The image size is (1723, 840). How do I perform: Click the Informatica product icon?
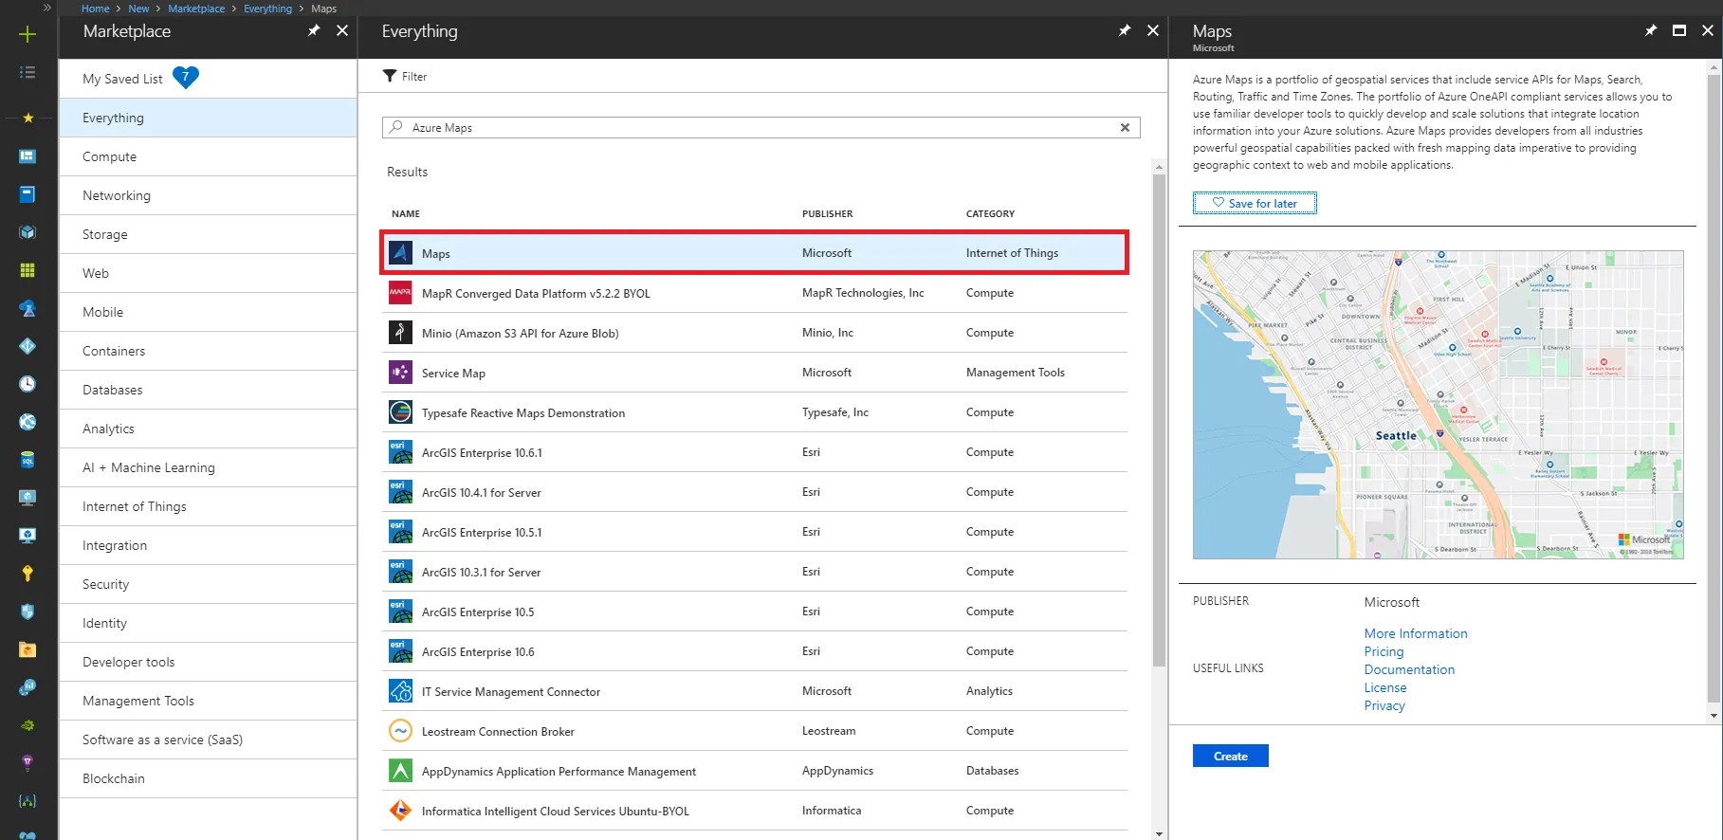pos(400,811)
